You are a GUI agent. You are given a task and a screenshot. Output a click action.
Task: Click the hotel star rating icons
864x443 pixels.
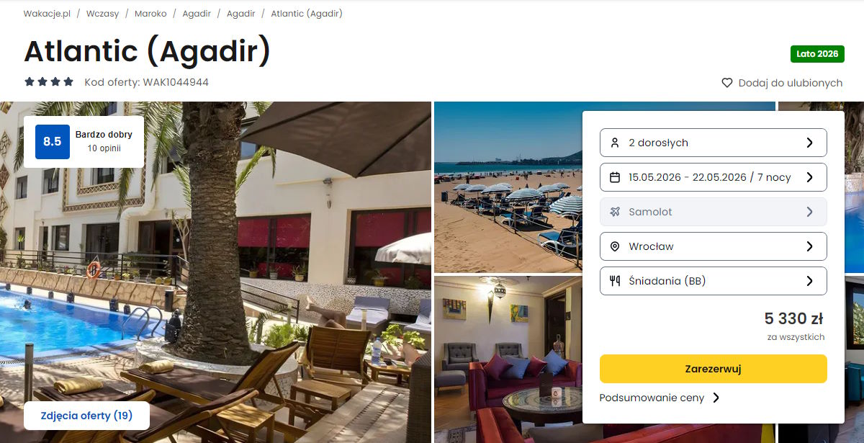coord(49,82)
